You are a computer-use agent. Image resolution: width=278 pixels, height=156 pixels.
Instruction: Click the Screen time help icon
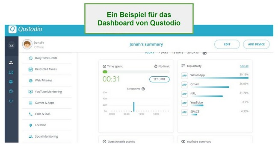pos(143,89)
